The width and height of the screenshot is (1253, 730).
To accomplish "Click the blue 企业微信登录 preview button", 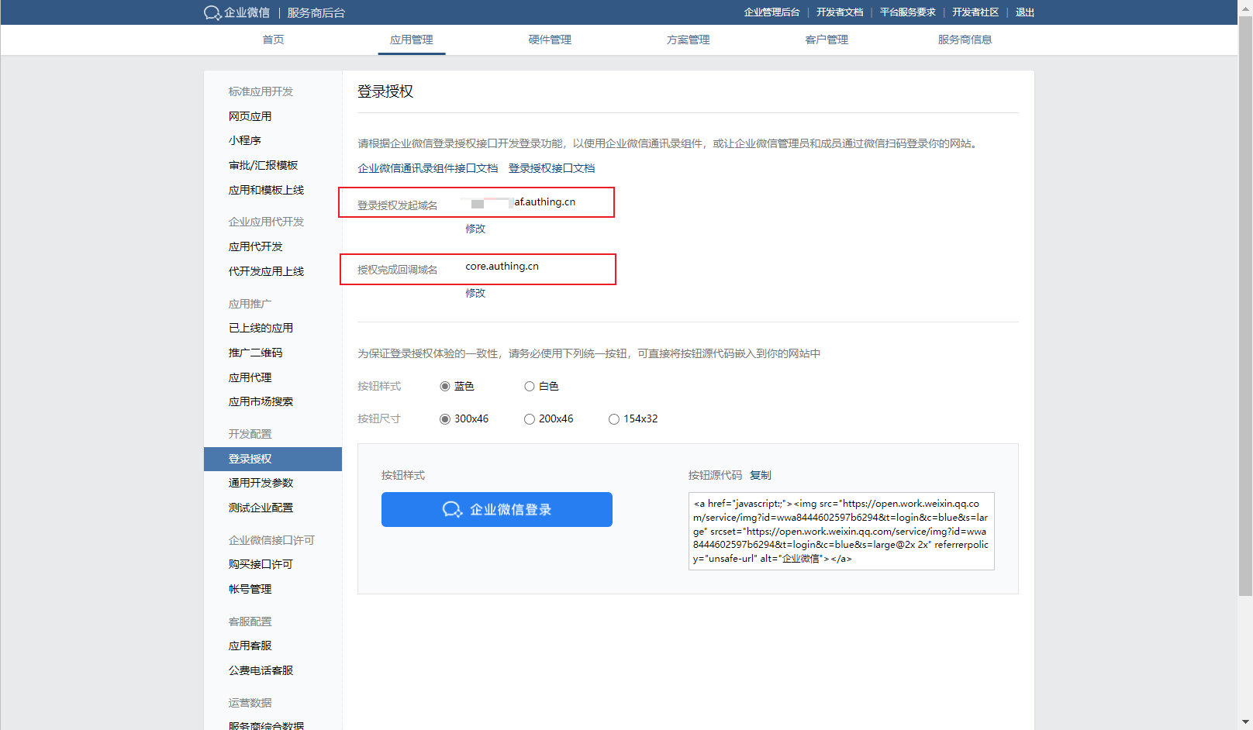I will (496, 509).
